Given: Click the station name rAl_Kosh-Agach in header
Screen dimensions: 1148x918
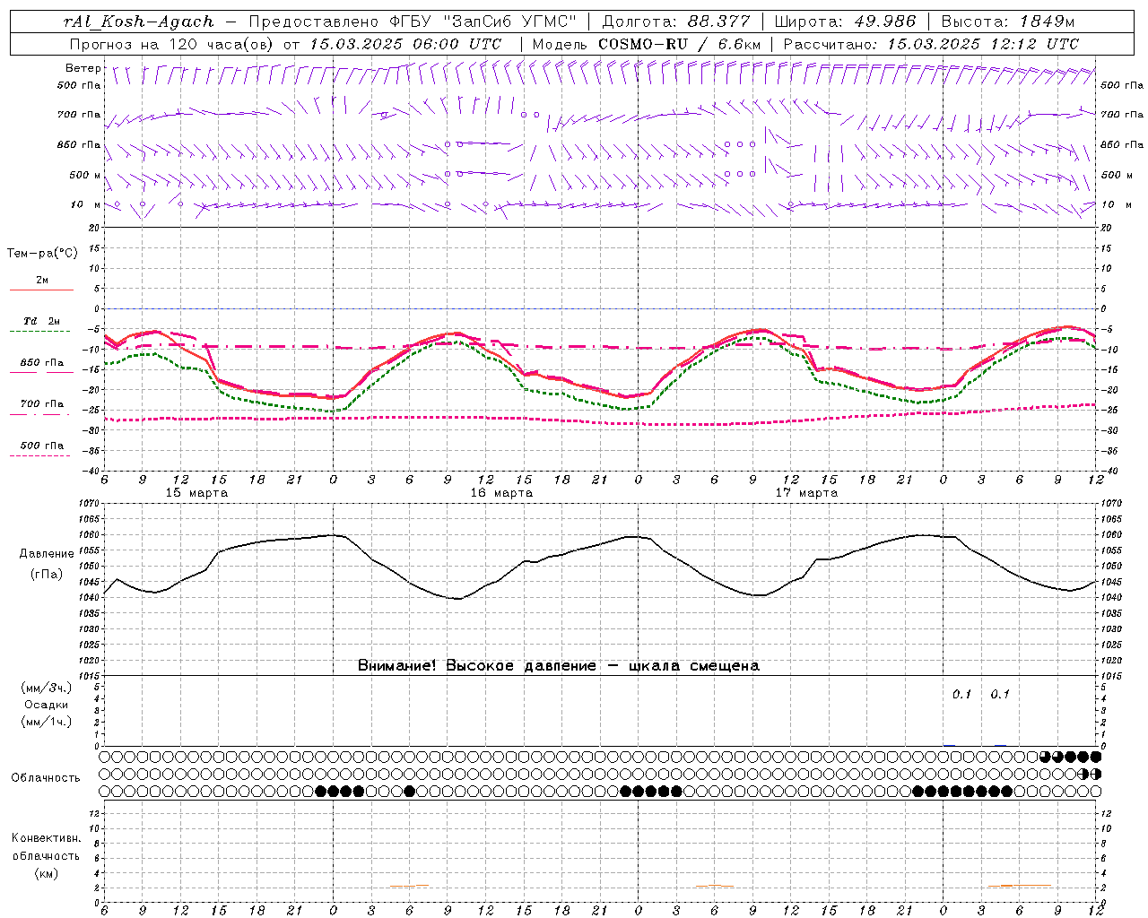Looking at the screenshot, I should pyautogui.click(x=139, y=22).
